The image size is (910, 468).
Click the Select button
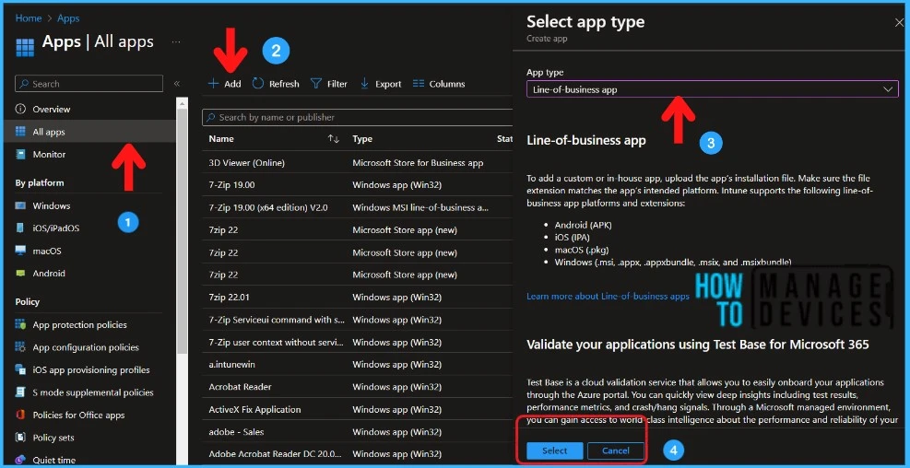[x=555, y=450]
